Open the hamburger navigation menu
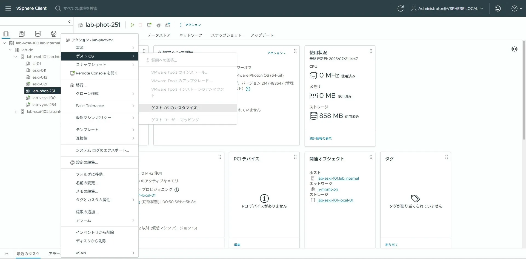This screenshot has height=259, width=526. [x=8, y=8]
